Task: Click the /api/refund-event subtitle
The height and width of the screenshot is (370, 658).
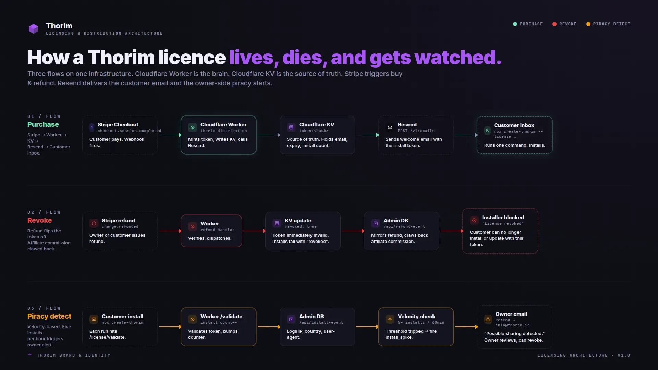Action: coord(404,227)
